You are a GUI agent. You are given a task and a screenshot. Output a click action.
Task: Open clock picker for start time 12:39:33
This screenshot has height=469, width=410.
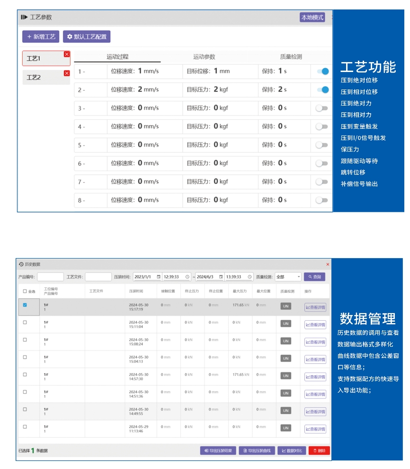[187, 277]
